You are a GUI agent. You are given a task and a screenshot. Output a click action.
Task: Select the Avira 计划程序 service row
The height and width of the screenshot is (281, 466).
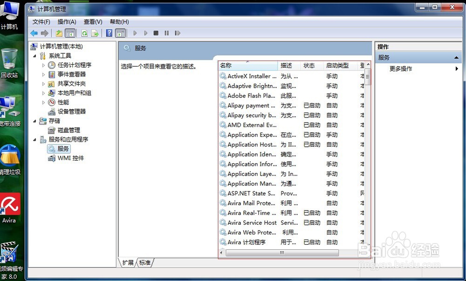coord(292,242)
